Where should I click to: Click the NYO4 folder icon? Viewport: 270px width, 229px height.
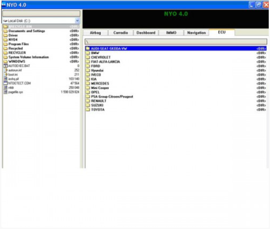(5, 40)
